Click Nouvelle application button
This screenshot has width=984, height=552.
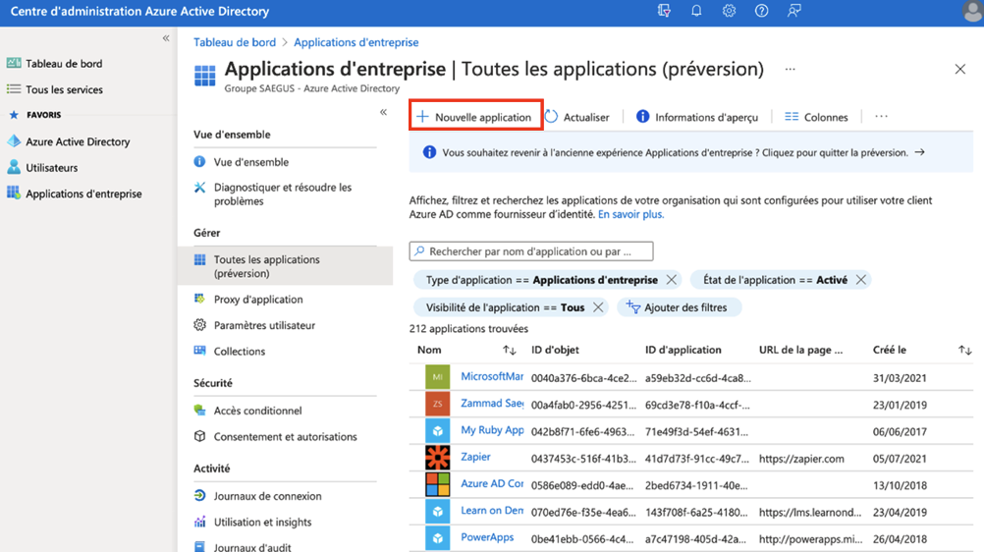pyautogui.click(x=475, y=117)
